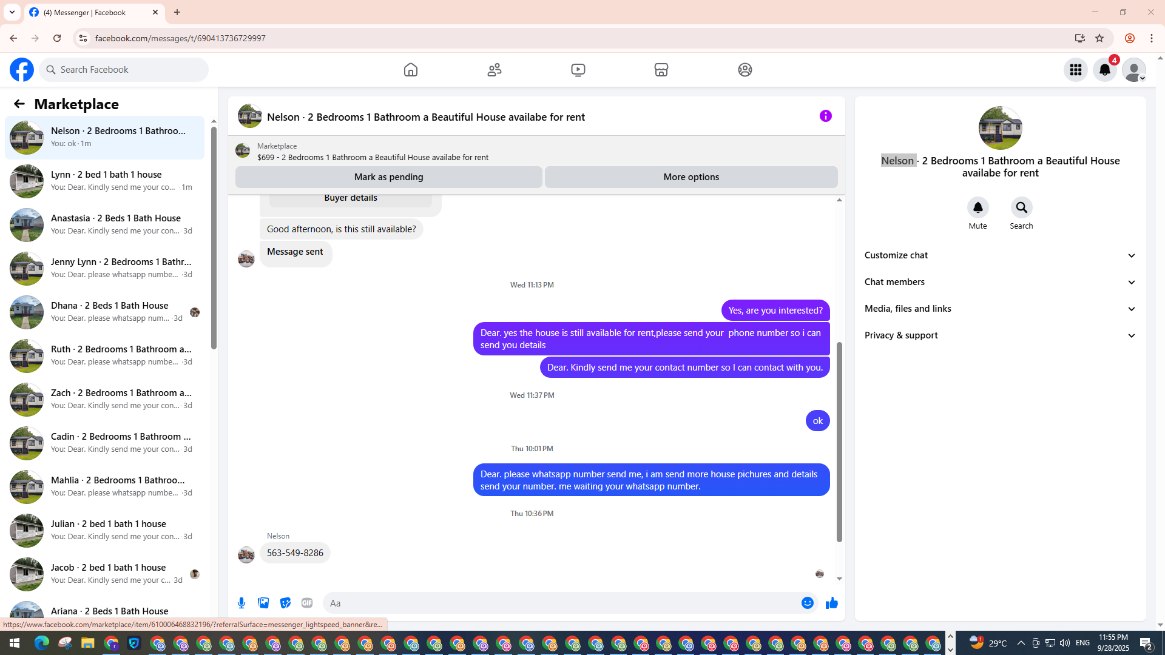The image size is (1165, 655).
Task: Mute this conversation with bell button
Action: pos(978,208)
